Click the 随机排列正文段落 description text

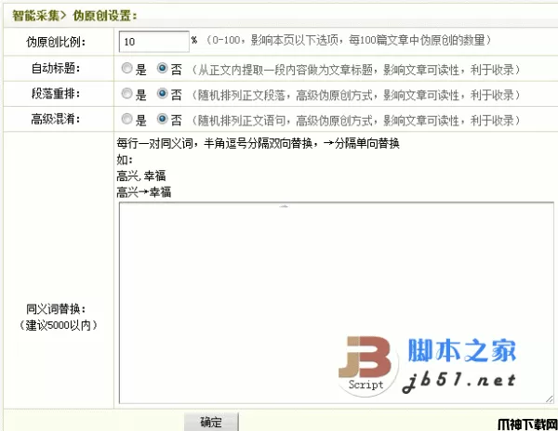(x=356, y=95)
